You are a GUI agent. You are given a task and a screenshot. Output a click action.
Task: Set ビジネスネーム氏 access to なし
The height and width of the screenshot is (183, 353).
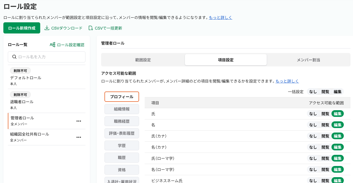[313, 180]
